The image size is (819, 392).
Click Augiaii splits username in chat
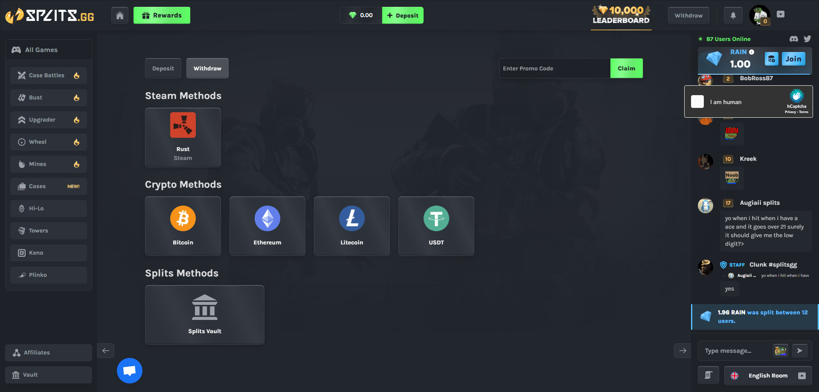click(x=760, y=203)
